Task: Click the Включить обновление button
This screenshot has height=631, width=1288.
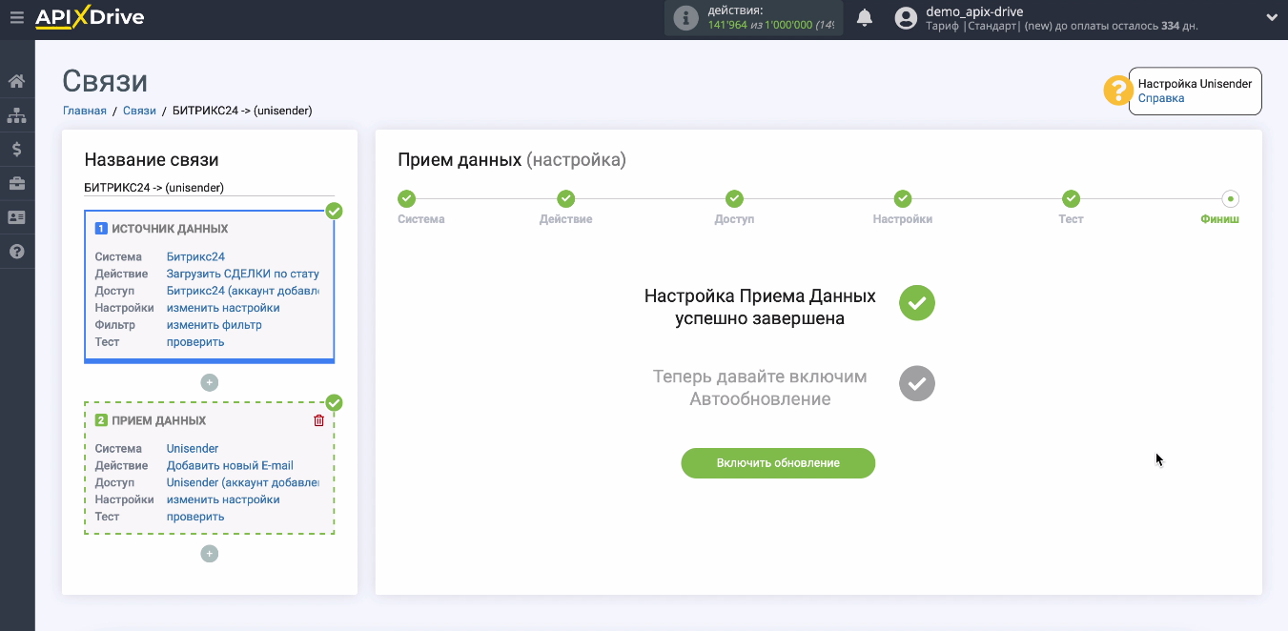Action: pos(778,463)
